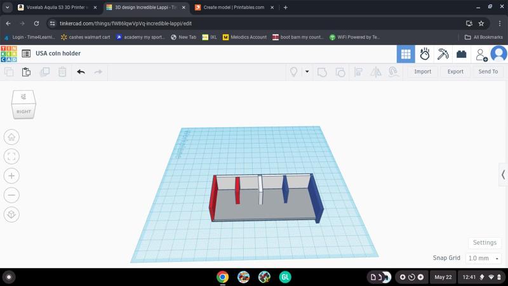
Task: Select the white center divider shape
Action: click(x=260, y=190)
